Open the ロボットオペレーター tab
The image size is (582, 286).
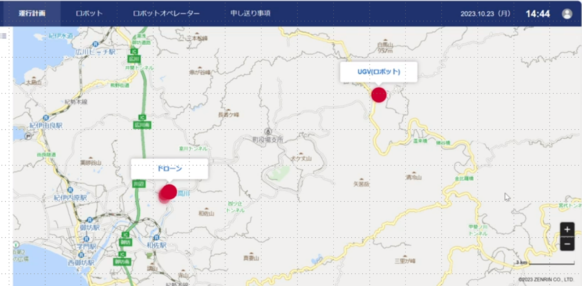pyautogui.click(x=166, y=13)
